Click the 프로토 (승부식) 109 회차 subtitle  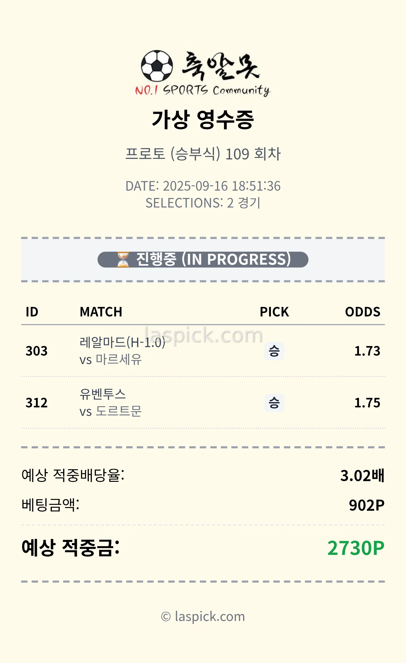[203, 154]
